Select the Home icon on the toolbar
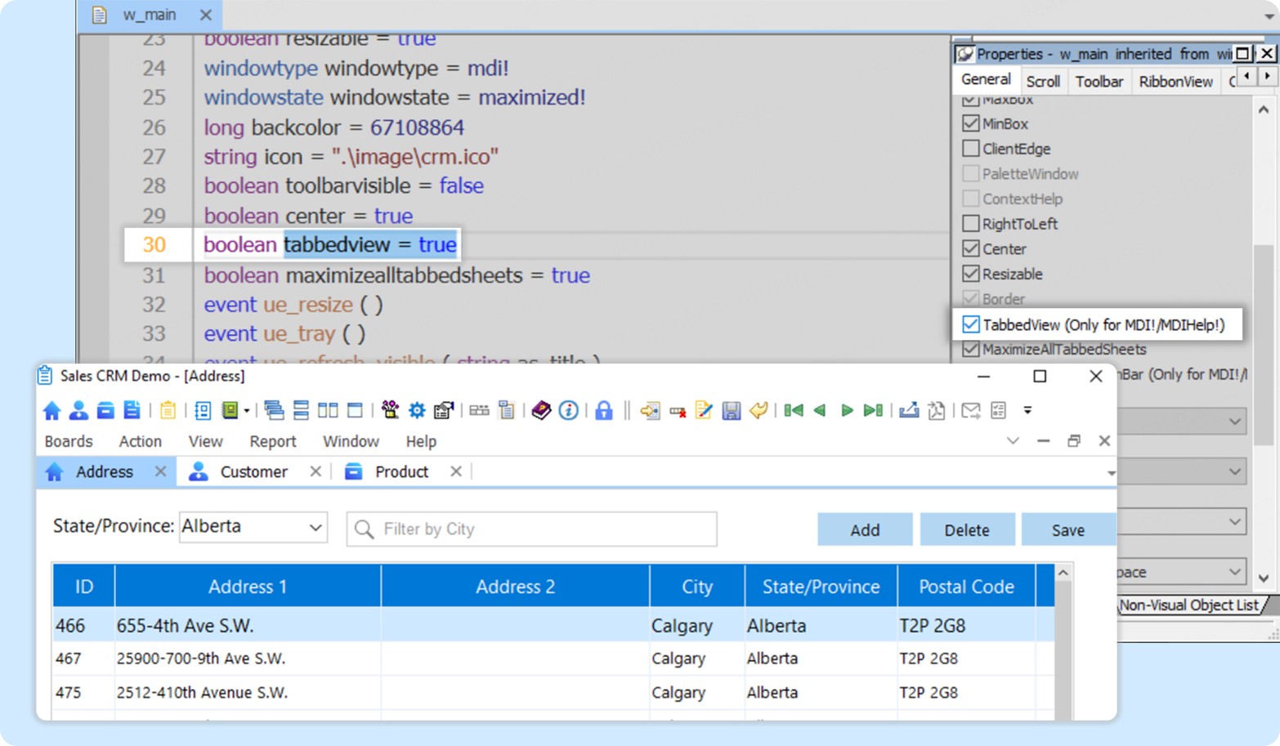The image size is (1280, 746). pos(51,410)
